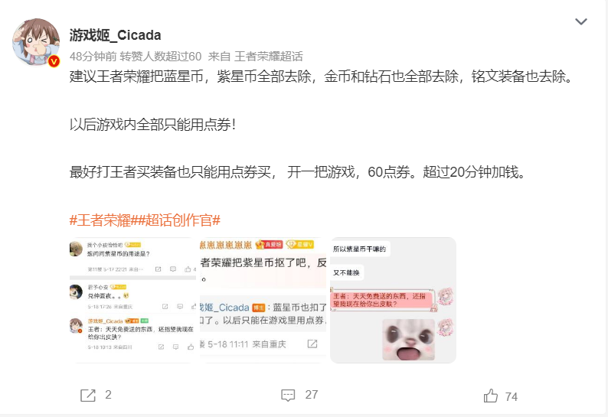The height and width of the screenshot is (417, 608).
Task: Like the post with thumbs-up icon
Action: pos(491,396)
